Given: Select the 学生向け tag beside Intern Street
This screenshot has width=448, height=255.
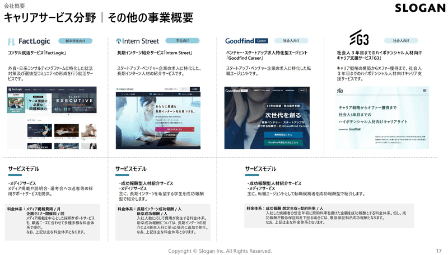Looking at the screenshot, I should point(183,40).
